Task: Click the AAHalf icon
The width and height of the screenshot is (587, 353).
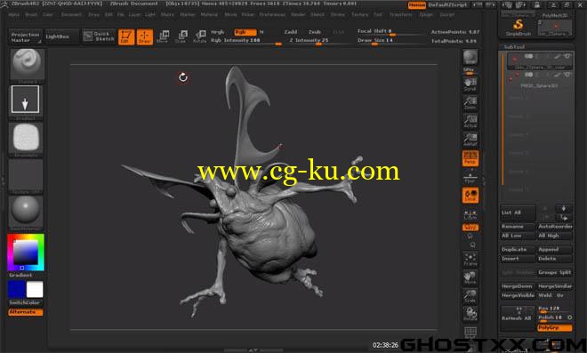Action: pos(470,140)
